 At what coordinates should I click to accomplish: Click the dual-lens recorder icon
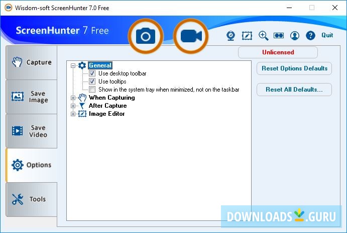click(279, 35)
